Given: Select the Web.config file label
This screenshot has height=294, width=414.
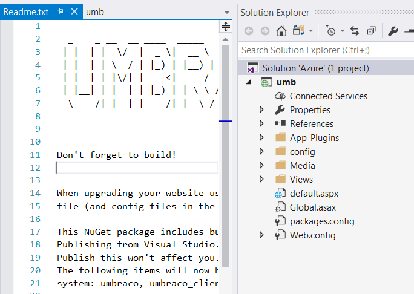Looking at the screenshot, I should coord(312,235).
